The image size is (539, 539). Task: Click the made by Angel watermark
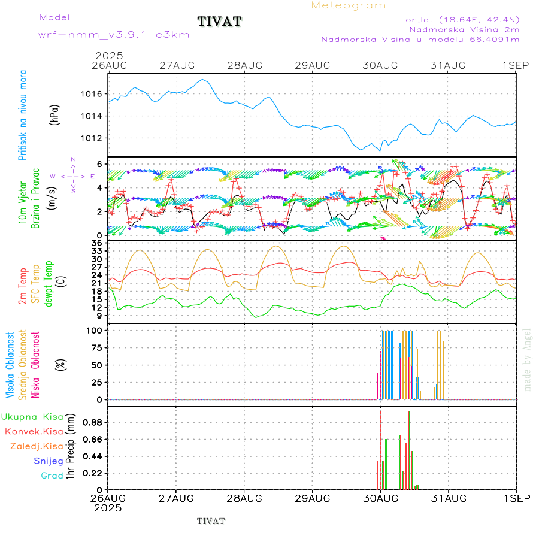point(528,359)
